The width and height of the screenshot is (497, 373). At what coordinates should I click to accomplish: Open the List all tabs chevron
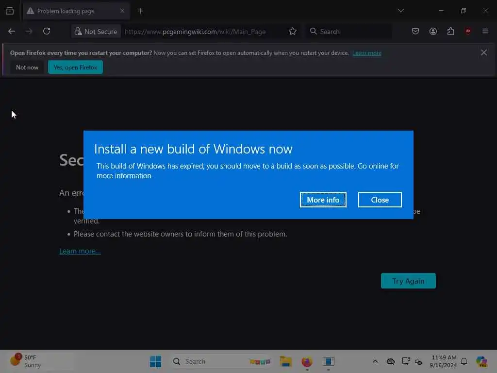[400, 11]
